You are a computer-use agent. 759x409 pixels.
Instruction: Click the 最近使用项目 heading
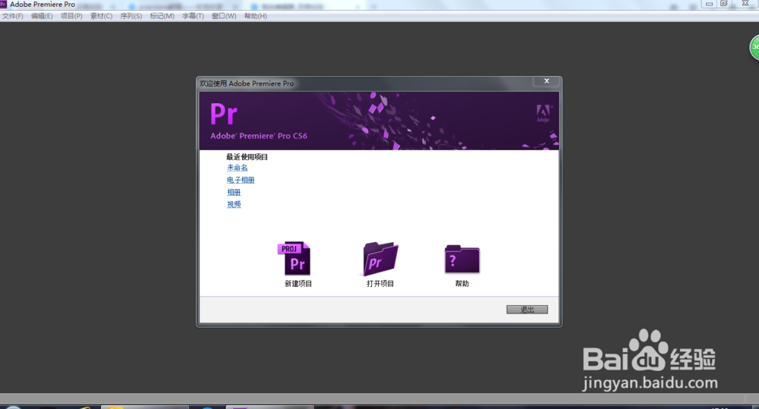coord(247,157)
